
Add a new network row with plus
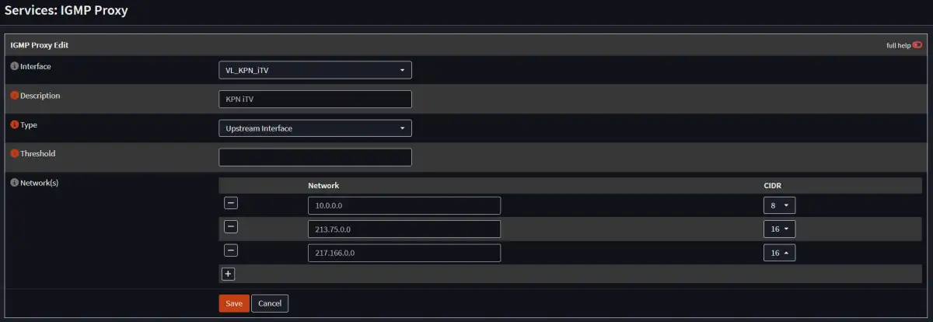[x=229, y=274]
